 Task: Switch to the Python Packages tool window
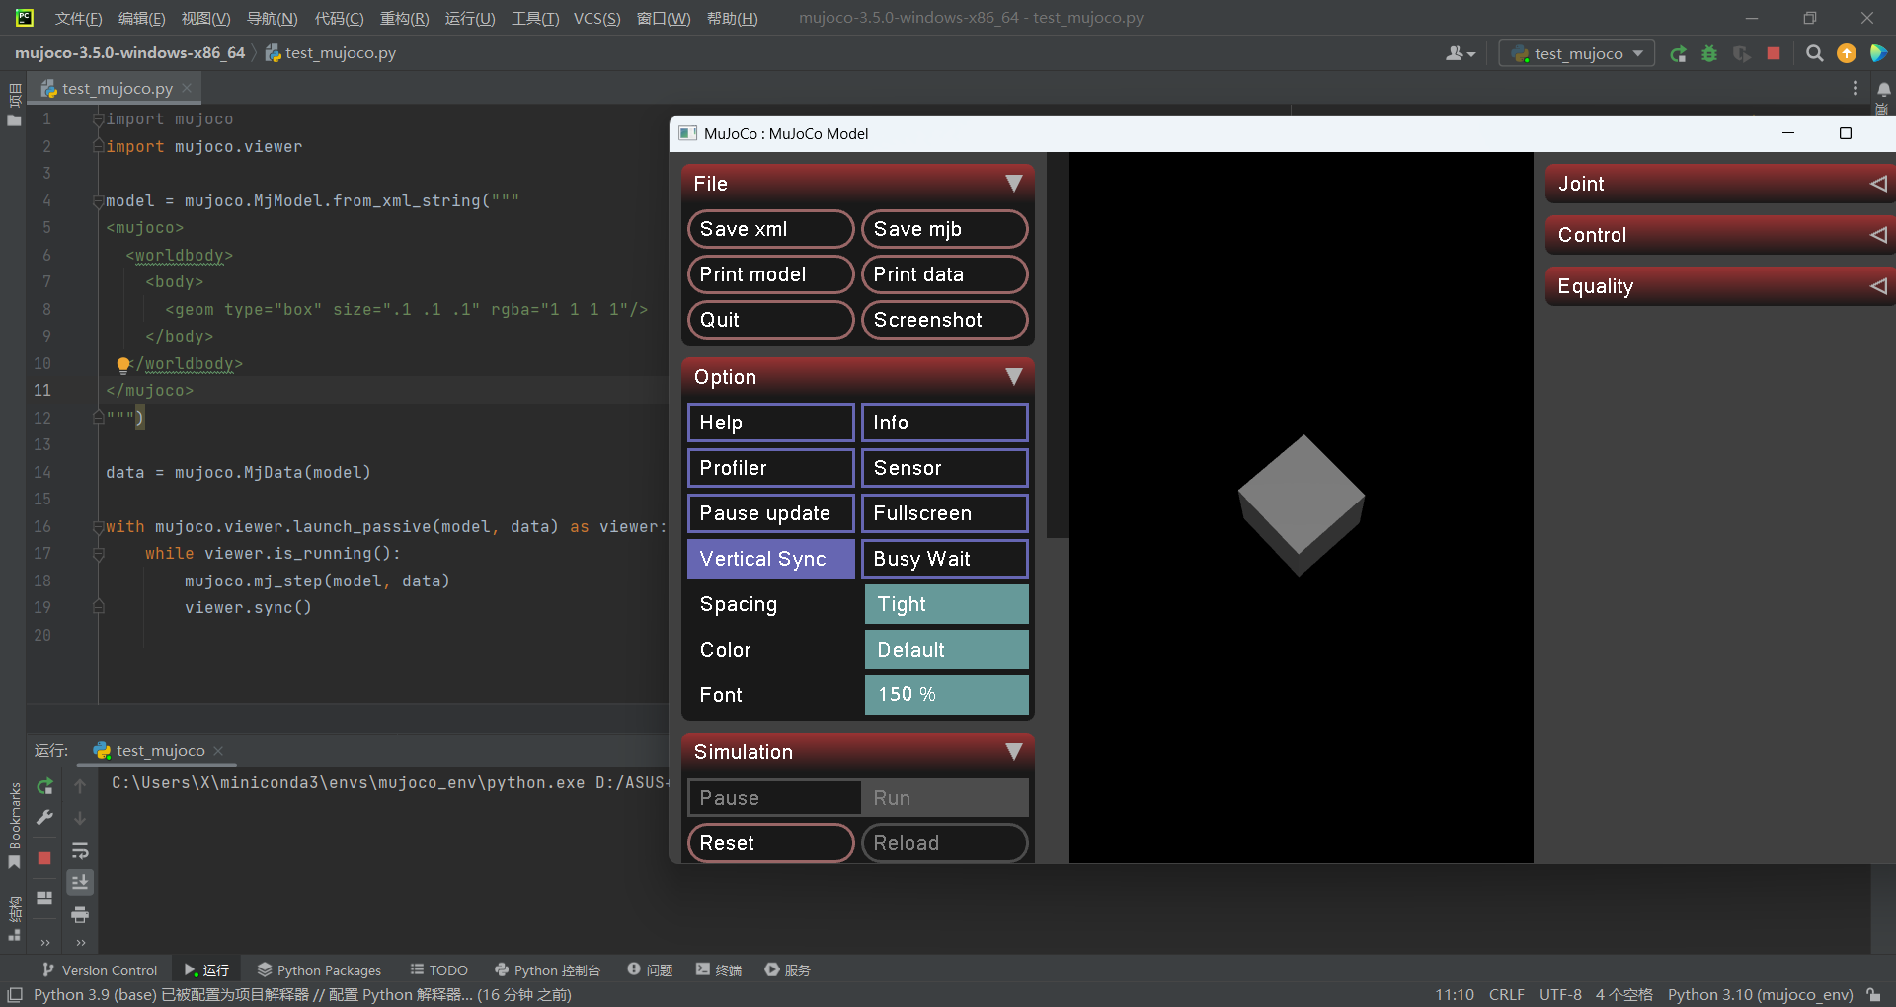318,969
